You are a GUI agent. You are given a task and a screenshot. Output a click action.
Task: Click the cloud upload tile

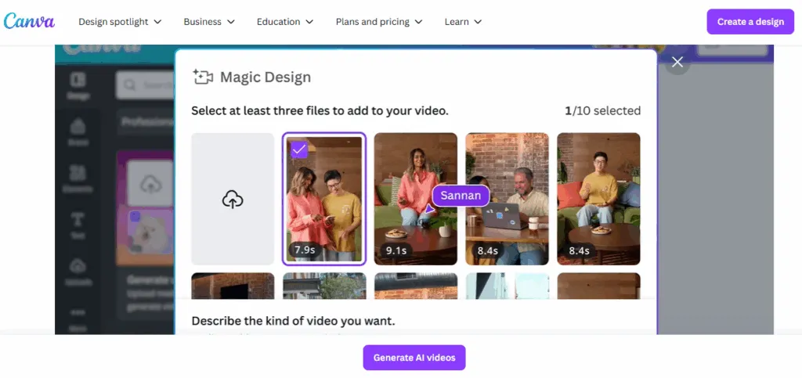[x=233, y=199]
